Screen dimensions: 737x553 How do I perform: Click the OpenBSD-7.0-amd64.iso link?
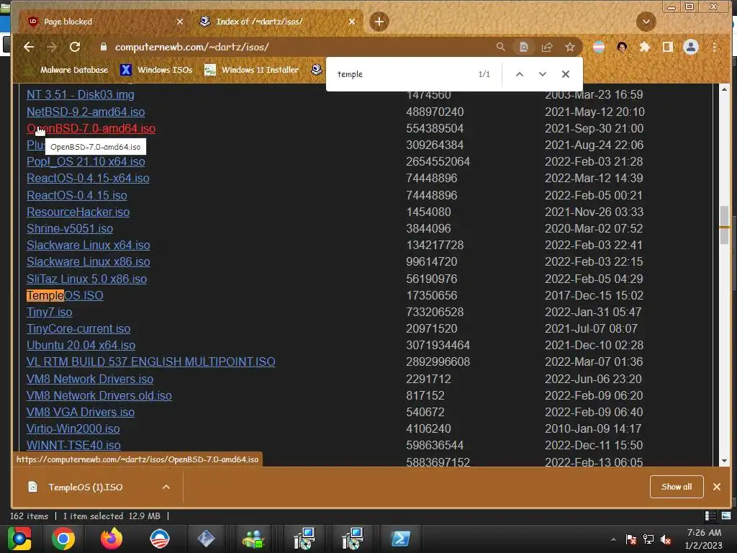click(91, 128)
